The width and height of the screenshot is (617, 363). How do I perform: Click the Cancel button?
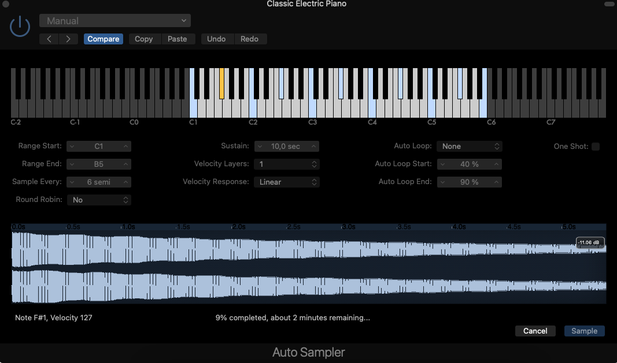[535, 331]
